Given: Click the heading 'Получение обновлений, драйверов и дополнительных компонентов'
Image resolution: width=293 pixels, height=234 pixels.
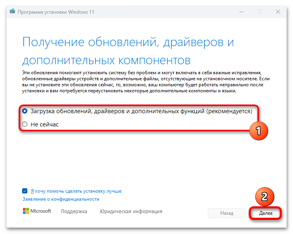Looking at the screenshot, I should point(128,51).
